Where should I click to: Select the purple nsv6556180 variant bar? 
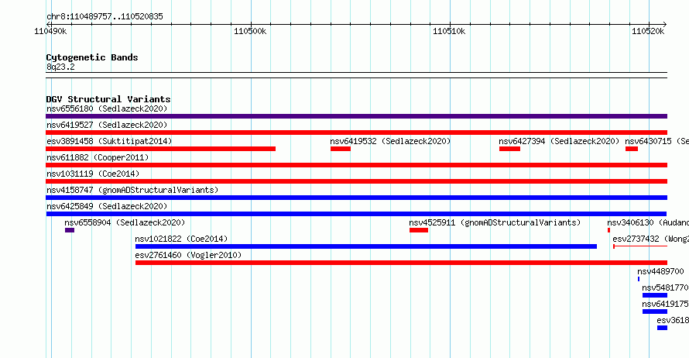pyautogui.click(x=356, y=116)
